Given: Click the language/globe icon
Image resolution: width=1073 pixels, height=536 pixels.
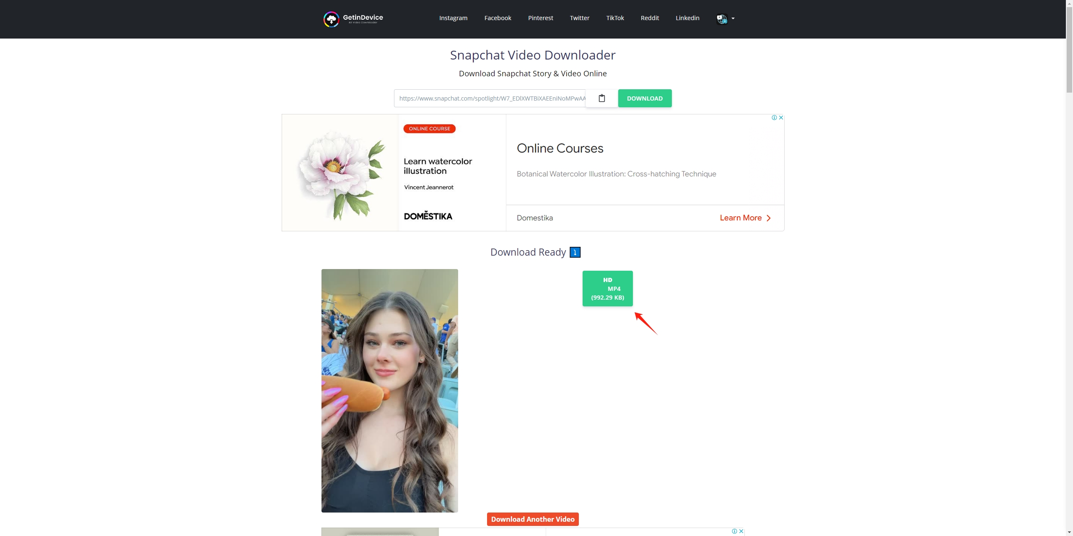Looking at the screenshot, I should click(721, 18).
